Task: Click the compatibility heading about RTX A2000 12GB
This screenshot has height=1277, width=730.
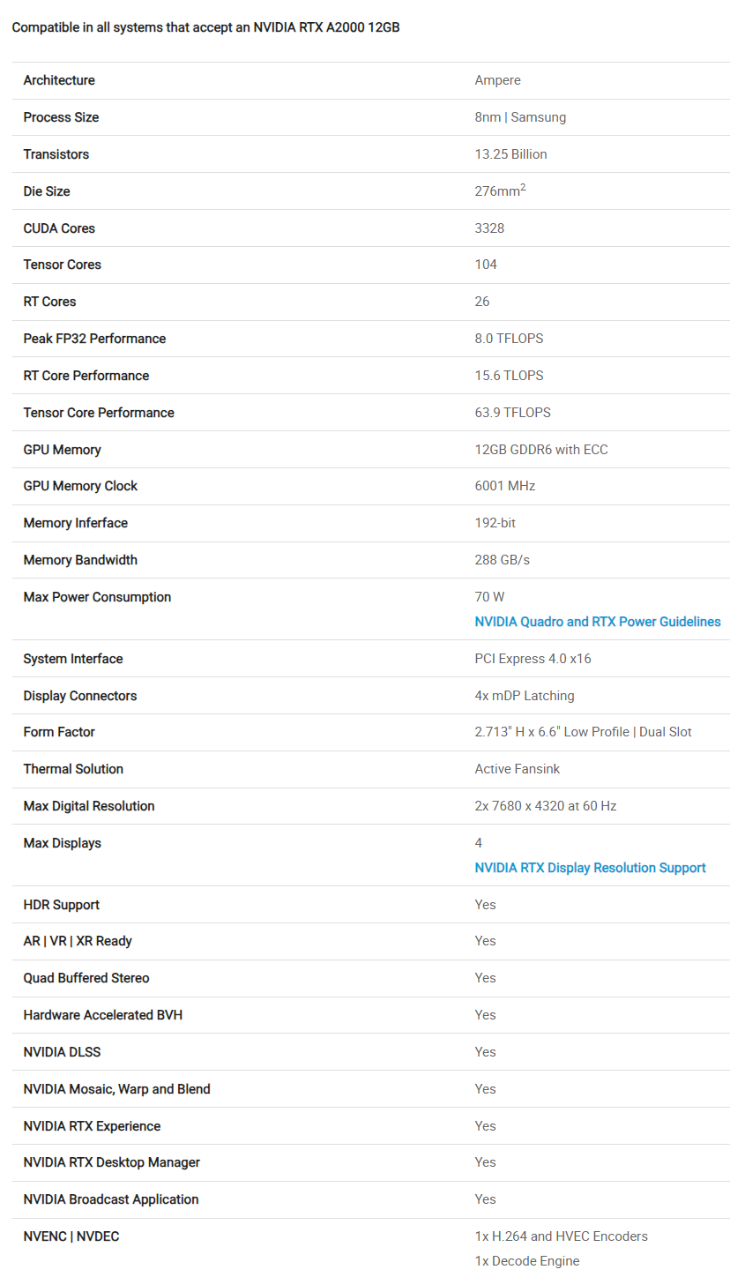Action: [205, 27]
